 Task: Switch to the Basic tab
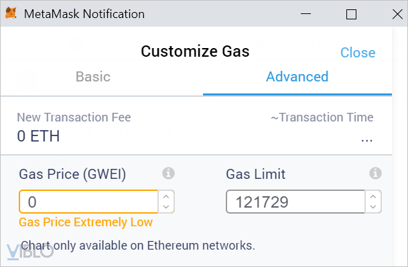coord(93,77)
